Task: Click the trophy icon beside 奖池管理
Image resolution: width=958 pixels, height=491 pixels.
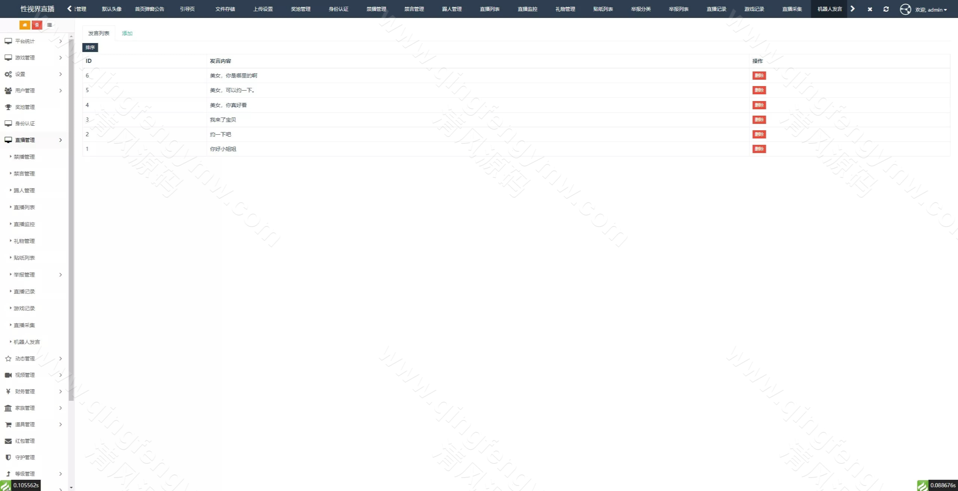Action: tap(8, 107)
